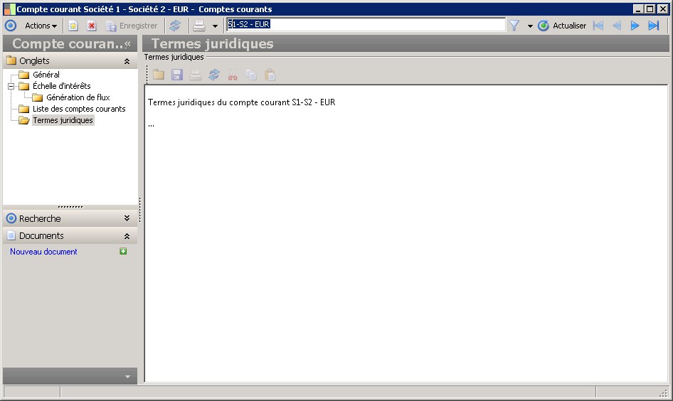Viewport: 673px width, 401px height.
Task: Select Termes juridiques tree item
Action: pyautogui.click(x=63, y=121)
